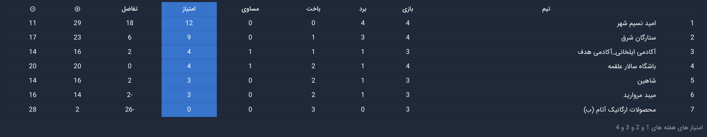Viewport: 707px width, 137px height.
Task: Select the highlighted امتیاز (points) column header
Action: pos(189,9)
